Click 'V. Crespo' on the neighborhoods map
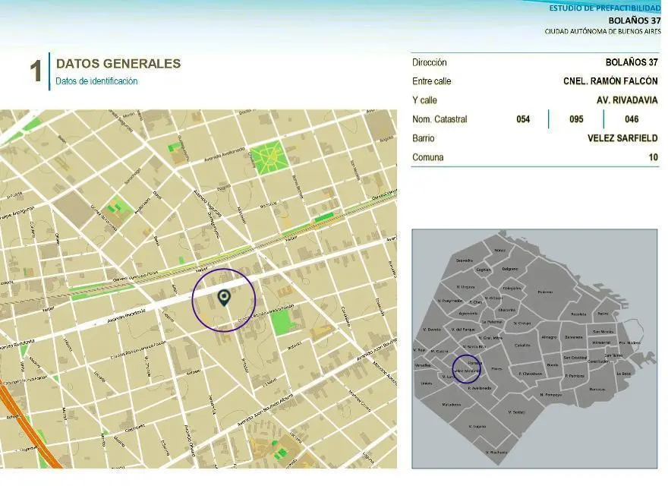The height and width of the screenshot is (486, 668). (522, 323)
